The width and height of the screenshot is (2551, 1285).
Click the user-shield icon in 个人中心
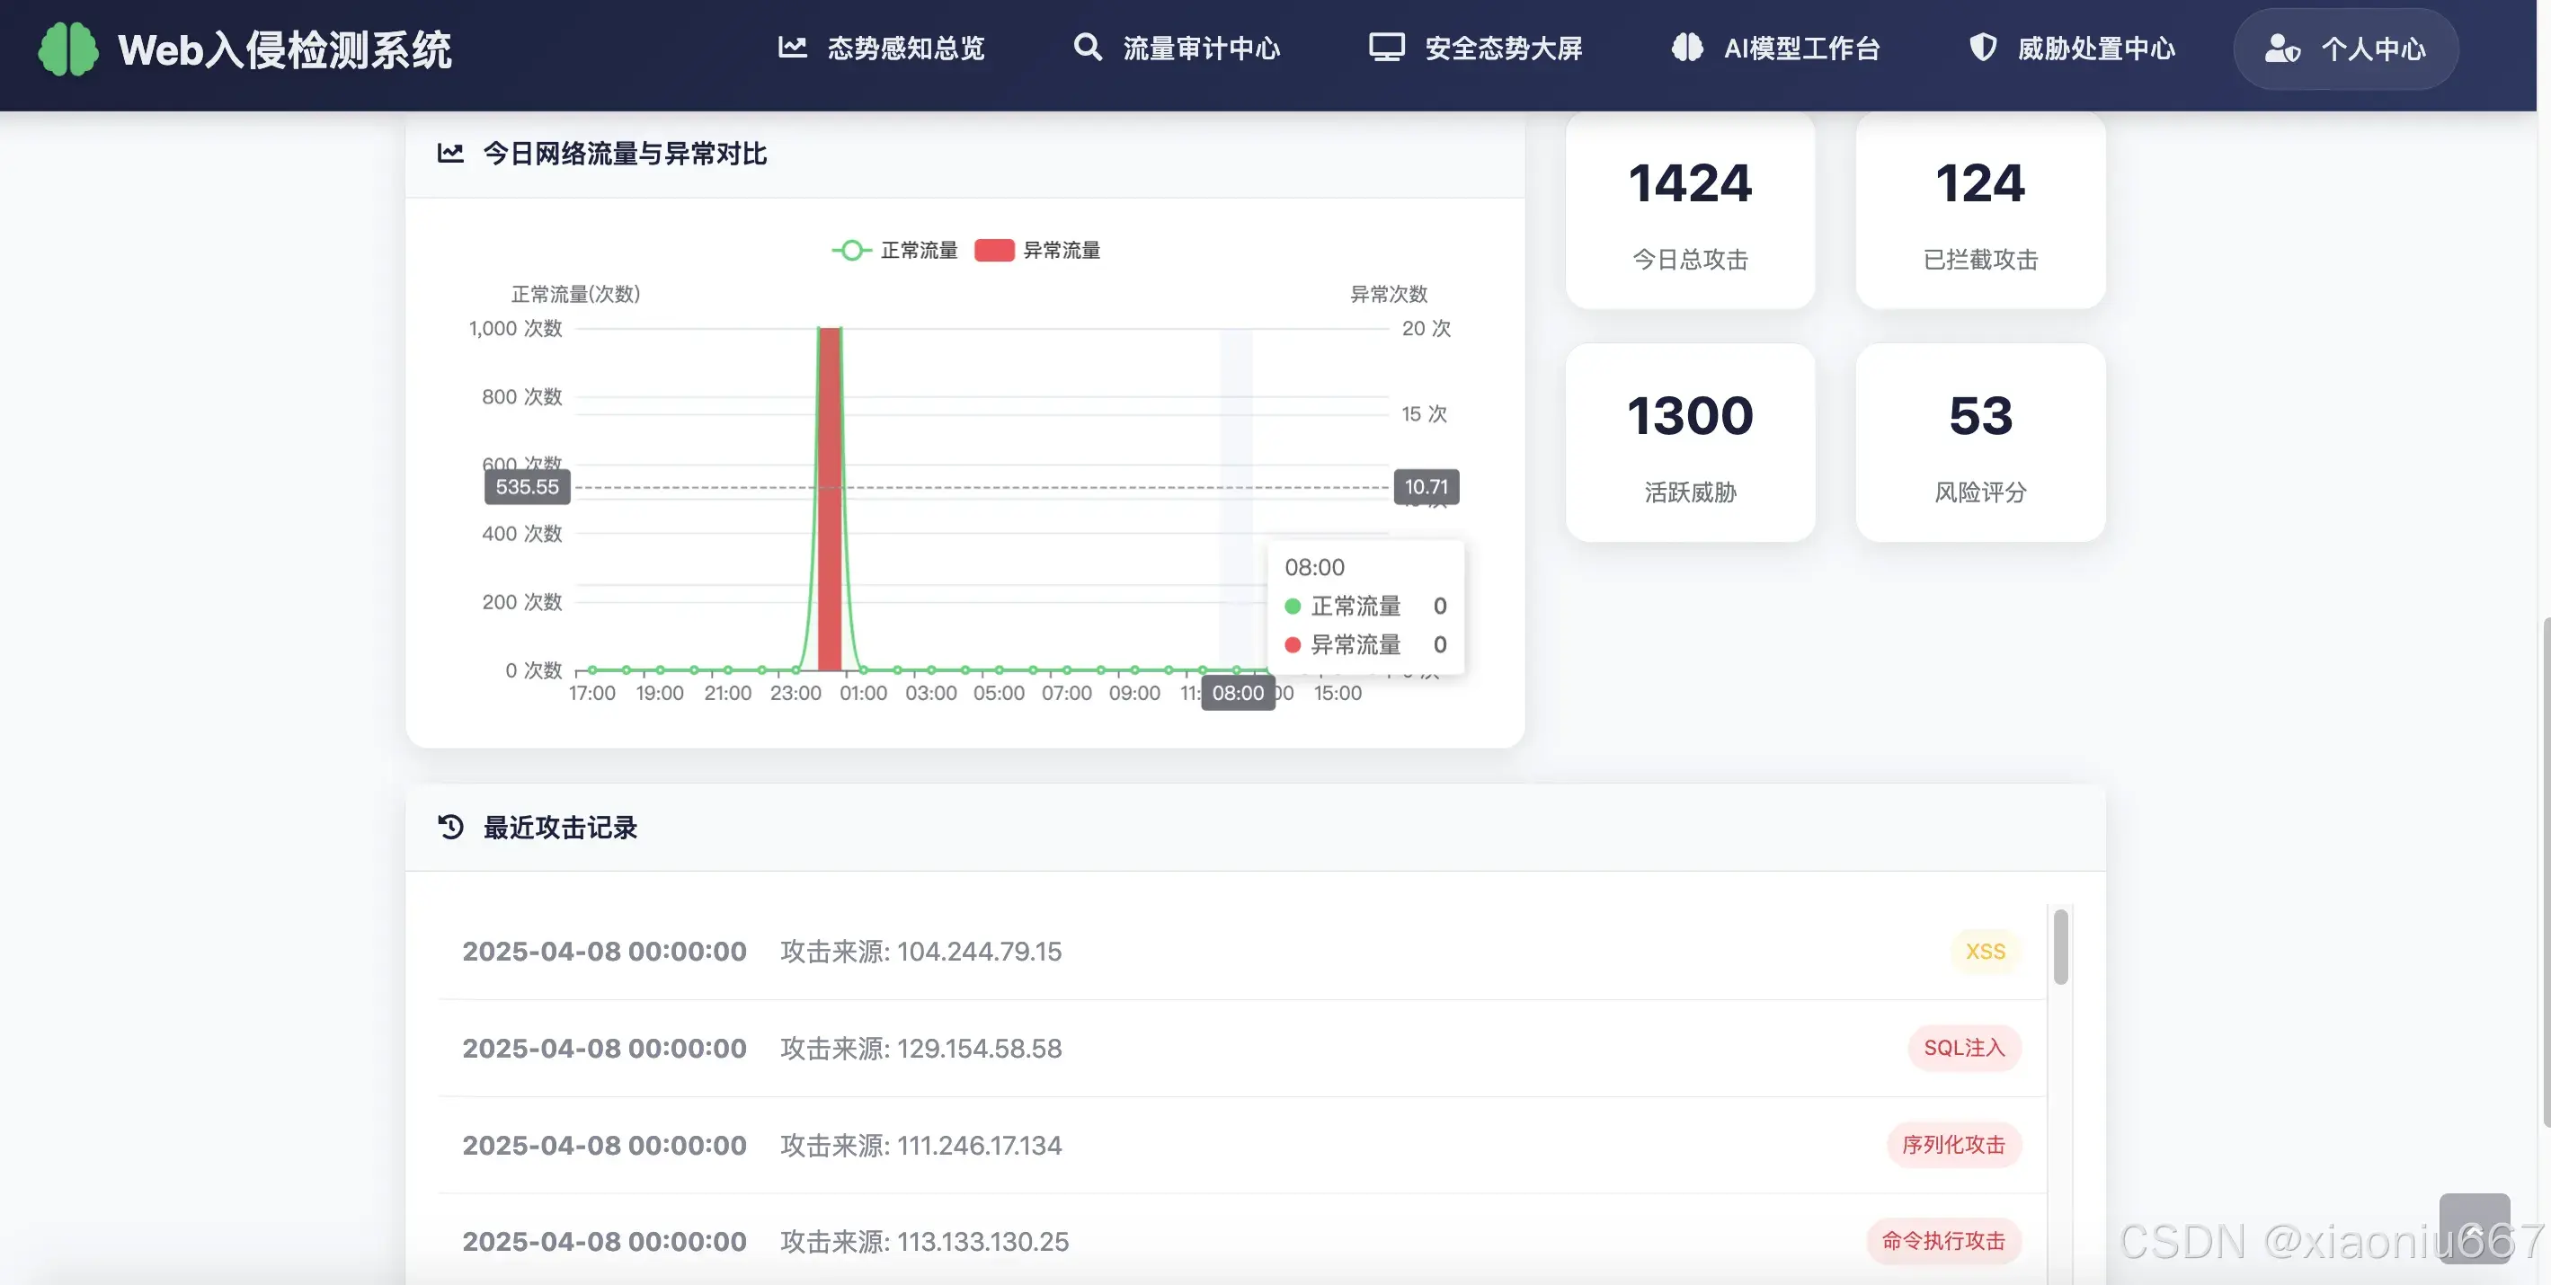coord(2281,49)
